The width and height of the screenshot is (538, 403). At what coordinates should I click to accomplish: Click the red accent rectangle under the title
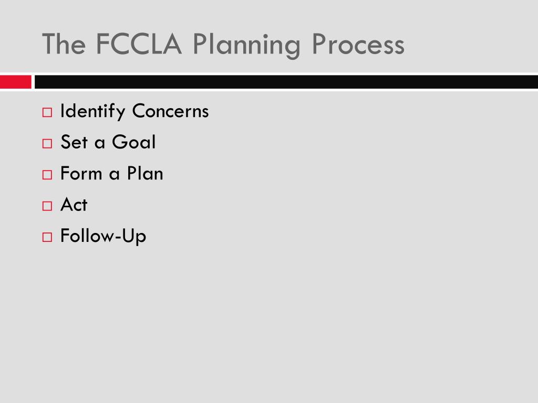15,82
